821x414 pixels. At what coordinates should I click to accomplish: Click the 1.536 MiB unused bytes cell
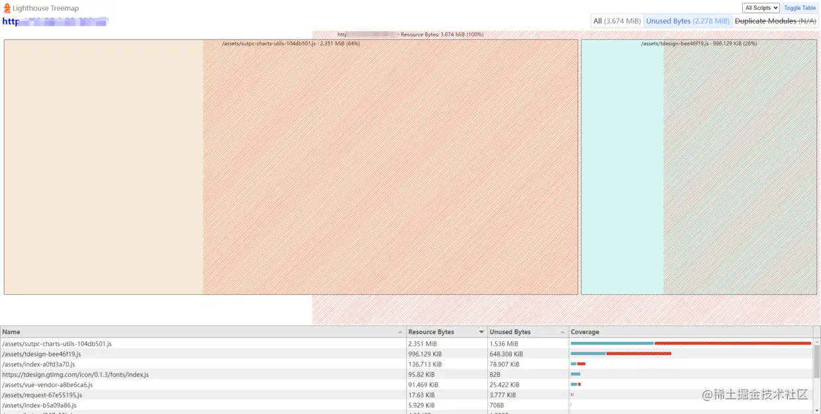coord(528,344)
